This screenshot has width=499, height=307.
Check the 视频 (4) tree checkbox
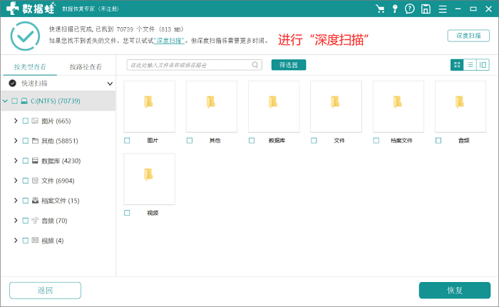[26, 241]
